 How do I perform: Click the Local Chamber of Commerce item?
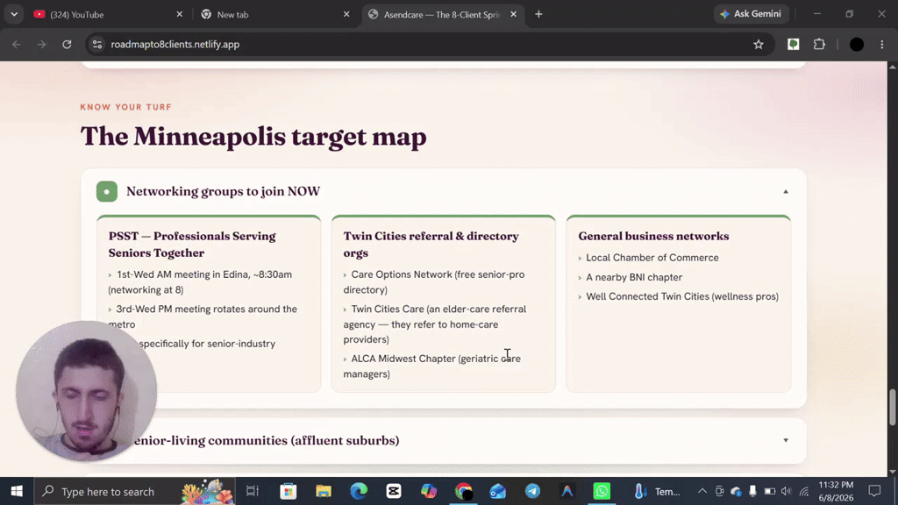pos(652,258)
